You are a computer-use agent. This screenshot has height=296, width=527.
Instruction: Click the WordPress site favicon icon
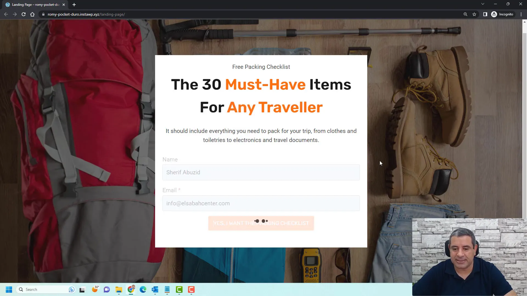point(7,4)
